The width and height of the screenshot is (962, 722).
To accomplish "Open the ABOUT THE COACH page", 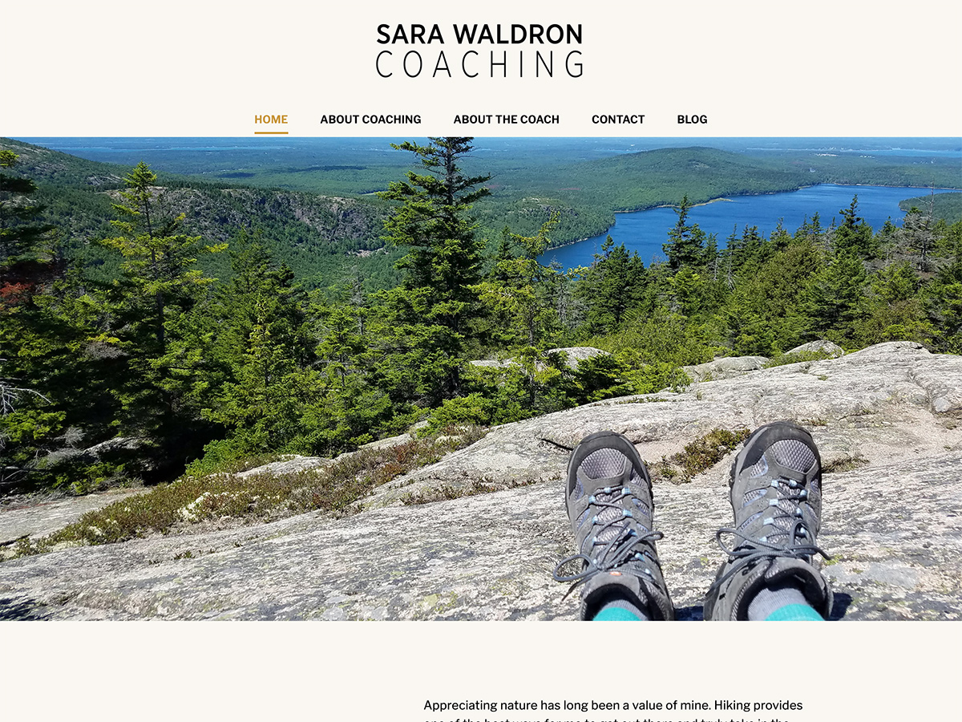I will [x=507, y=120].
